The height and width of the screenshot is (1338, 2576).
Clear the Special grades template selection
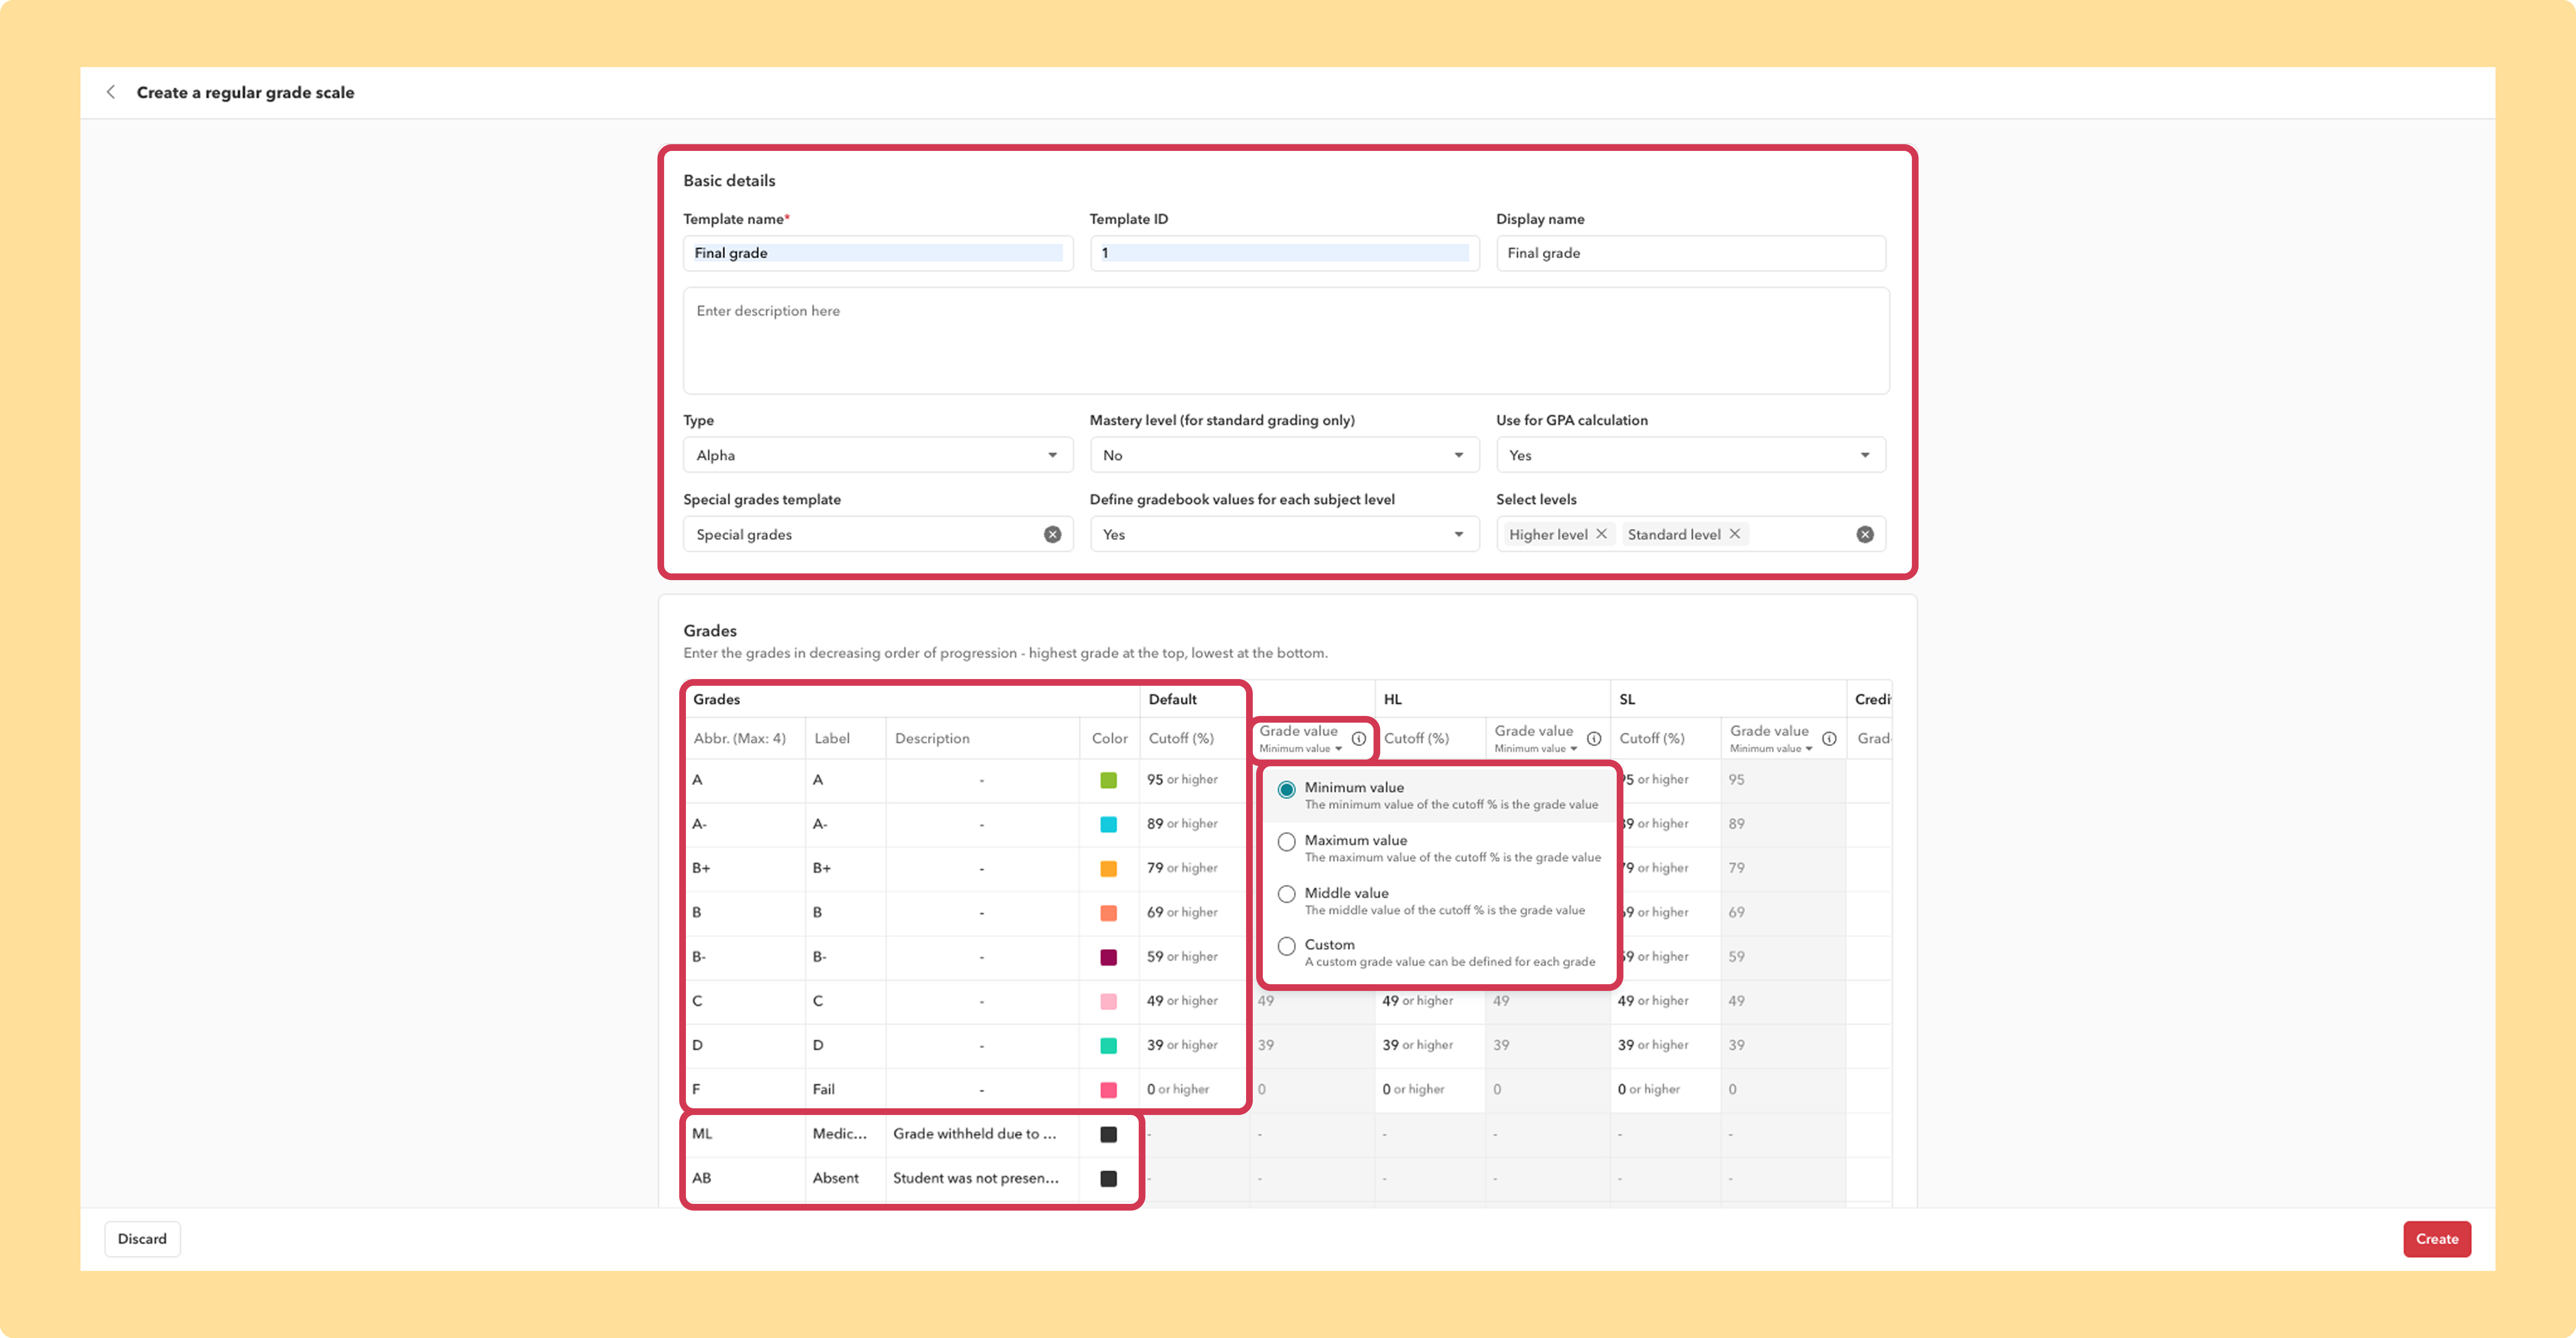point(1052,535)
